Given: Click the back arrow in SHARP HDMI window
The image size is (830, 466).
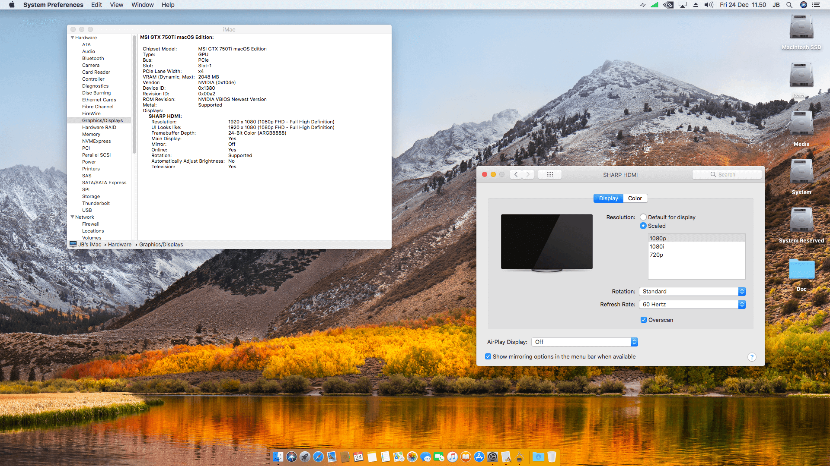Looking at the screenshot, I should tap(516, 174).
